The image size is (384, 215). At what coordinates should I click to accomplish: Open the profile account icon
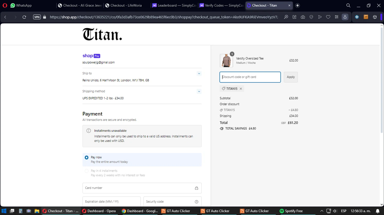345,17
